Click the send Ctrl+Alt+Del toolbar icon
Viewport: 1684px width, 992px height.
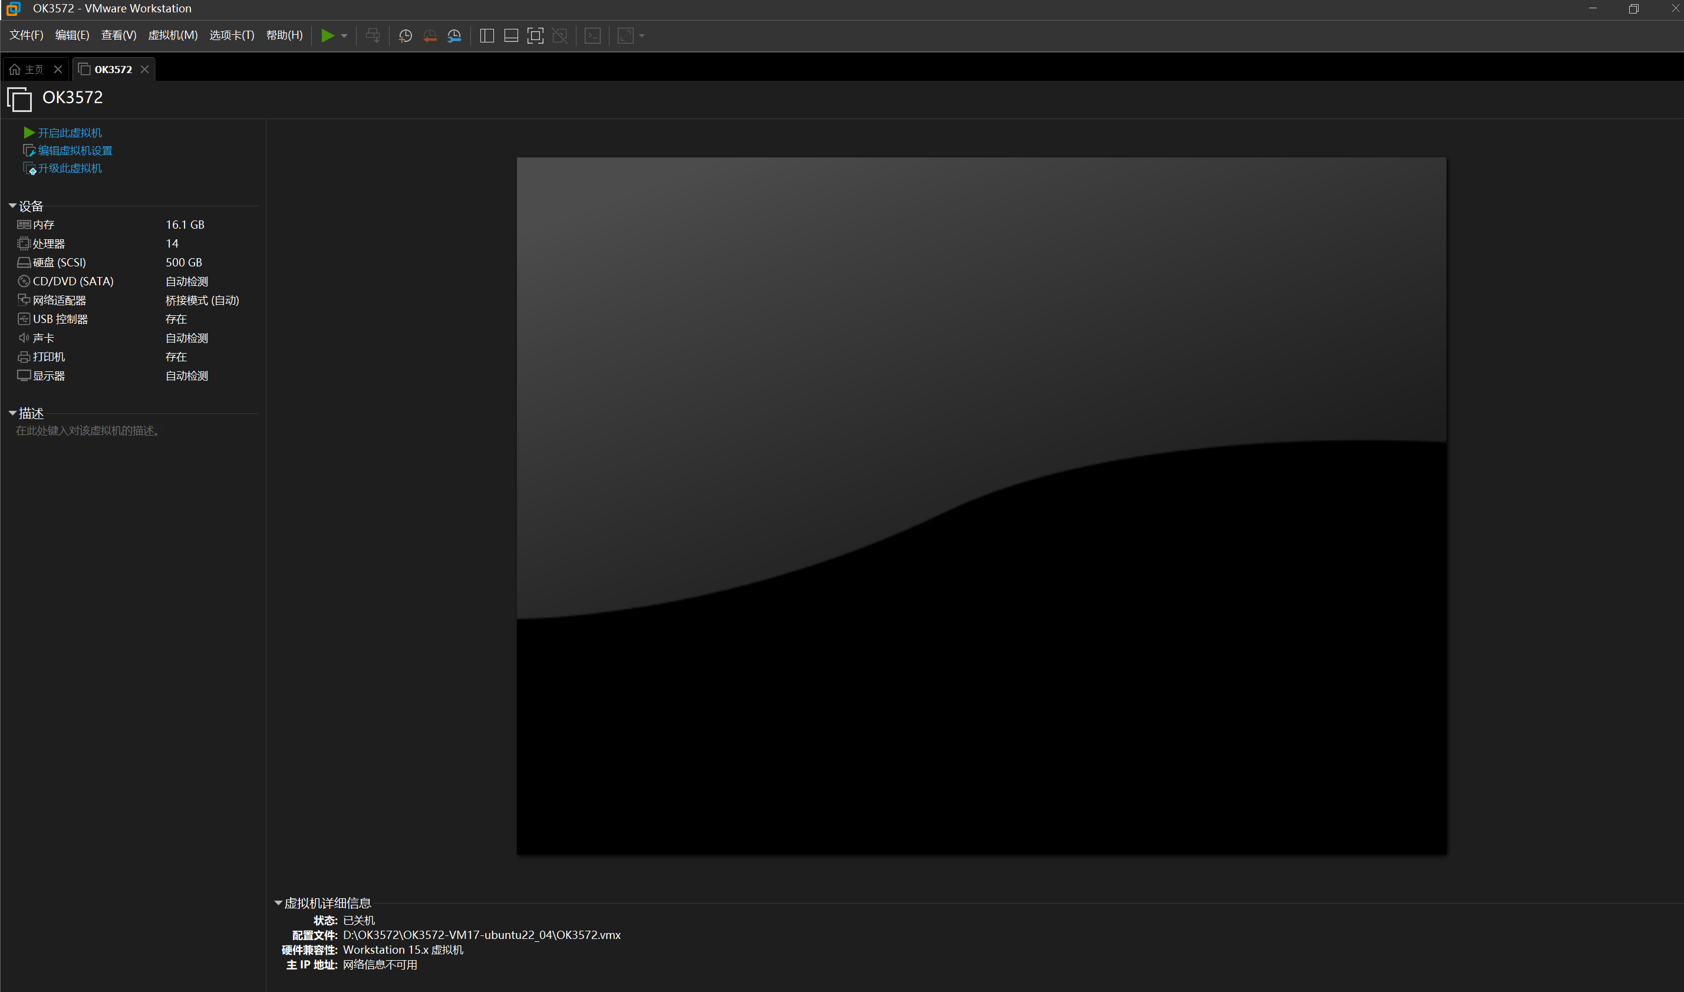pyautogui.click(x=373, y=35)
